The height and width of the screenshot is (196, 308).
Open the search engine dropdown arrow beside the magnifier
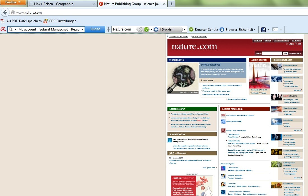pyautogui.click(x=15, y=30)
